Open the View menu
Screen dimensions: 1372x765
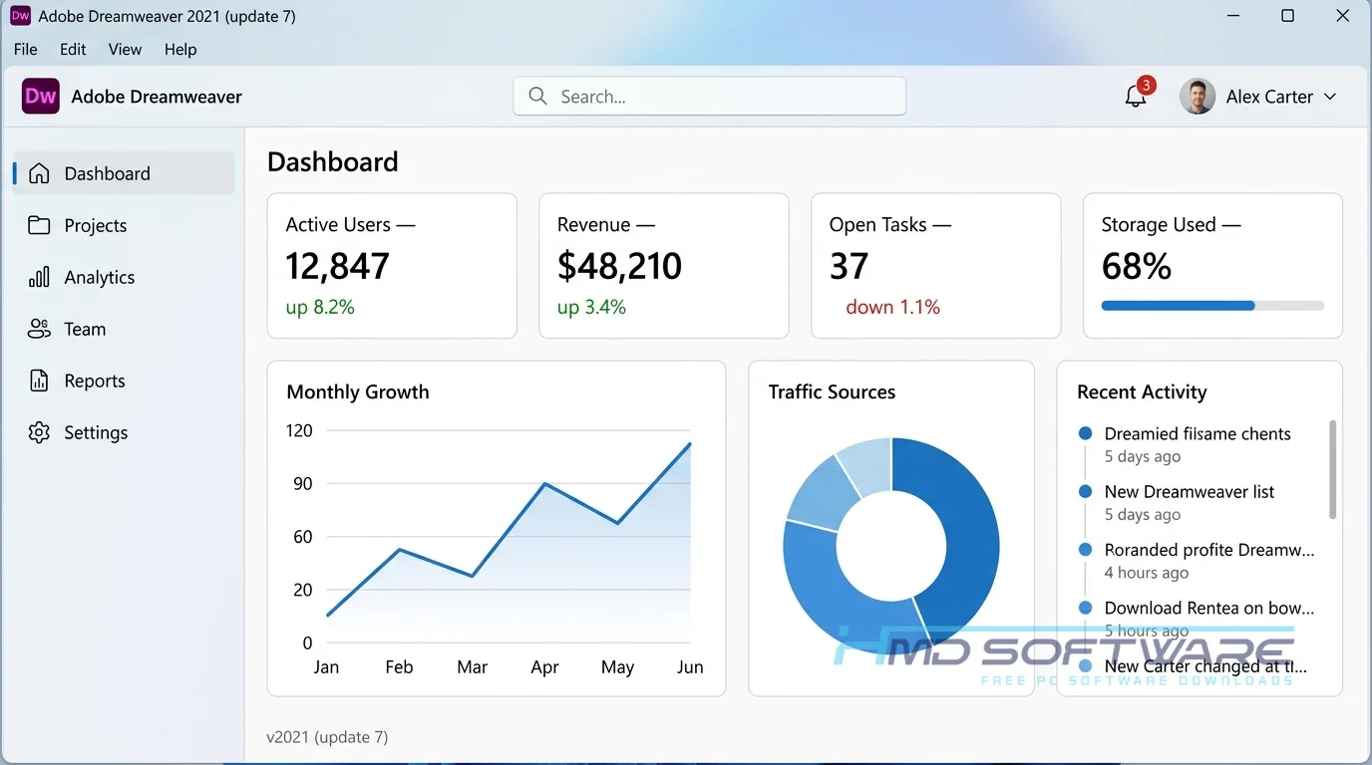[x=125, y=49]
